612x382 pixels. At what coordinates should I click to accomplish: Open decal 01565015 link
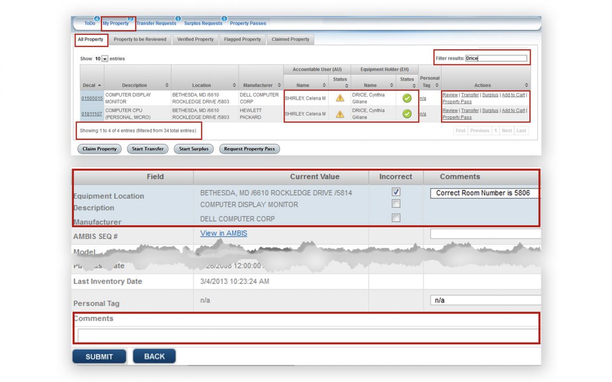click(x=92, y=98)
